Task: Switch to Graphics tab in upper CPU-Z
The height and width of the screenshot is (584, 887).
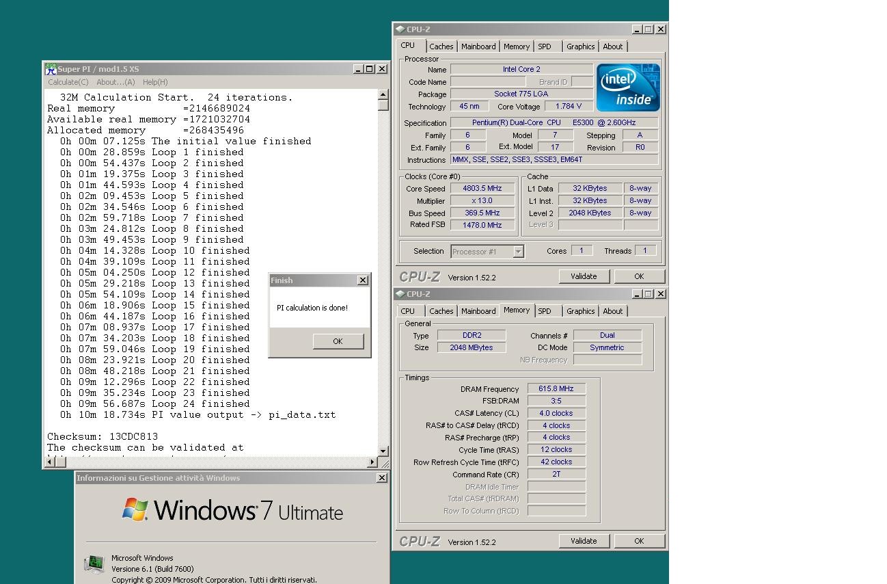Action: [581, 47]
